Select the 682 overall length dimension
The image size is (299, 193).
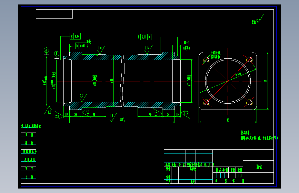pyautogui.click(x=122, y=120)
